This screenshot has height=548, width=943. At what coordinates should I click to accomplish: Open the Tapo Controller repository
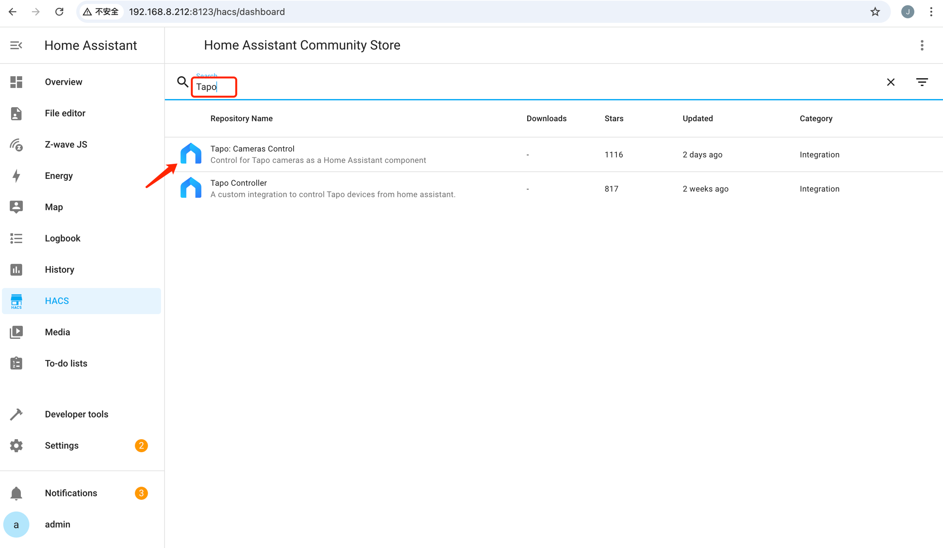238,183
